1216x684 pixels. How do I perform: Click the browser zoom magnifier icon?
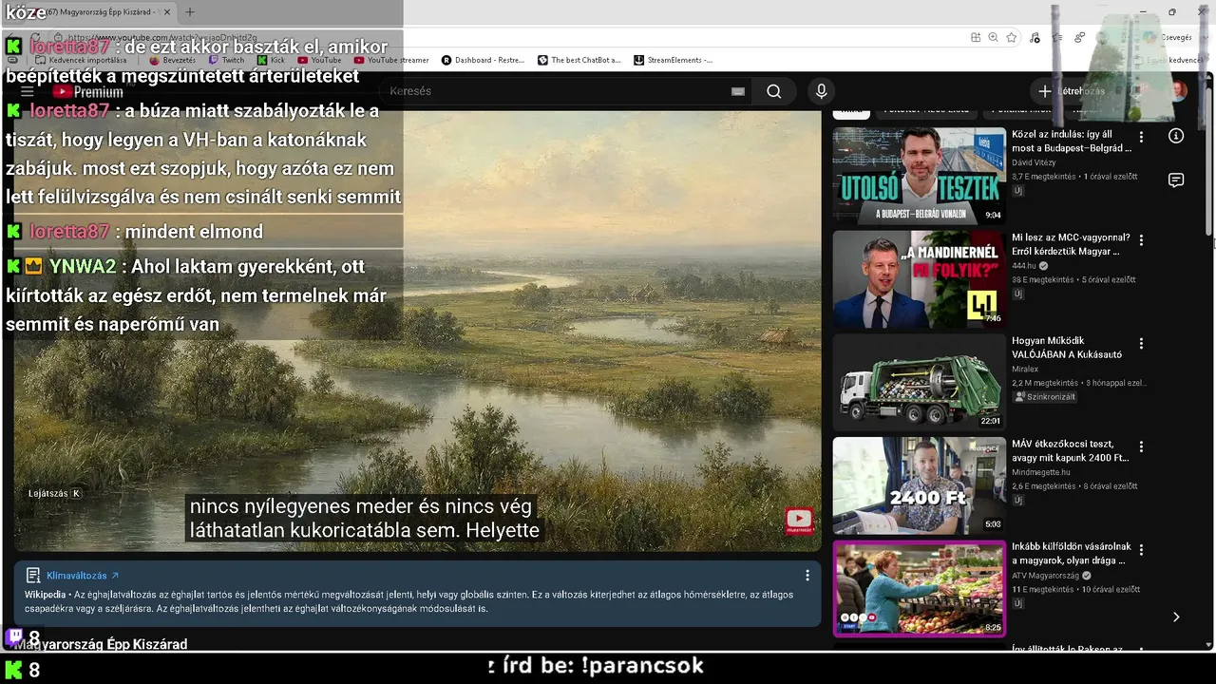click(x=994, y=37)
